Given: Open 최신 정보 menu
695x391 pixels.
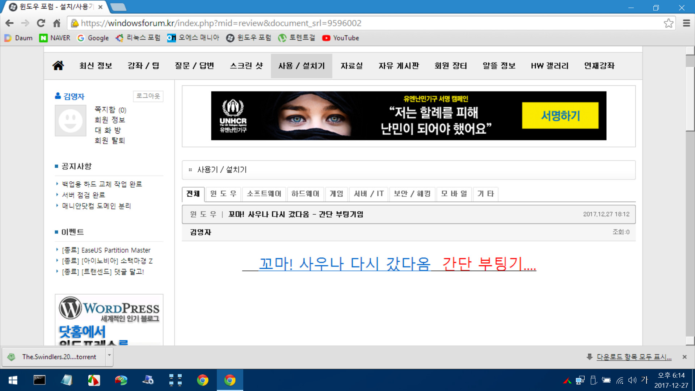Looking at the screenshot, I should coord(96,66).
